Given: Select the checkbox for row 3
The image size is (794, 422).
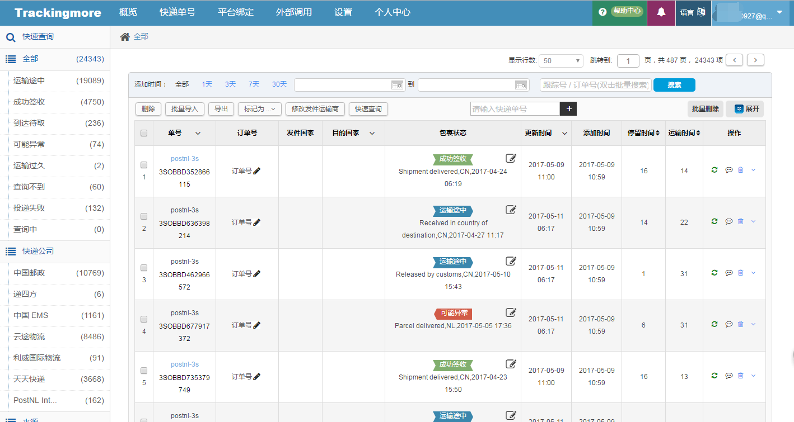Looking at the screenshot, I should 144,267.
